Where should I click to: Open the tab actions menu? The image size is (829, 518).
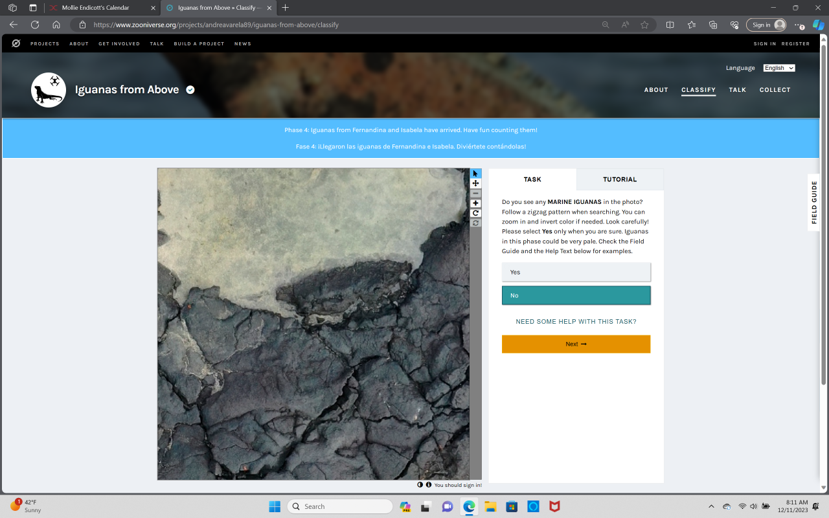click(x=33, y=8)
